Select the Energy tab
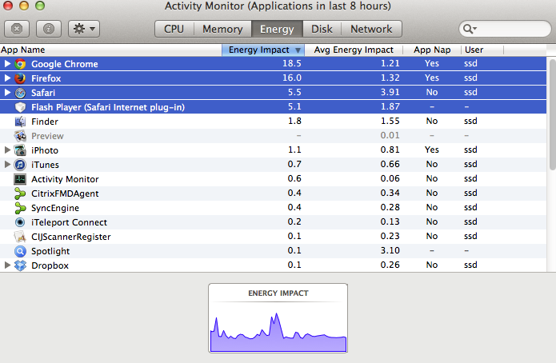 click(x=277, y=29)
